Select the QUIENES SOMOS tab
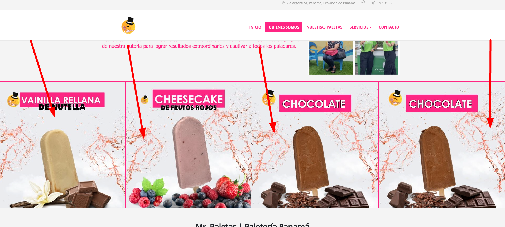The image size is (505, 227). (x=284, y=27)
